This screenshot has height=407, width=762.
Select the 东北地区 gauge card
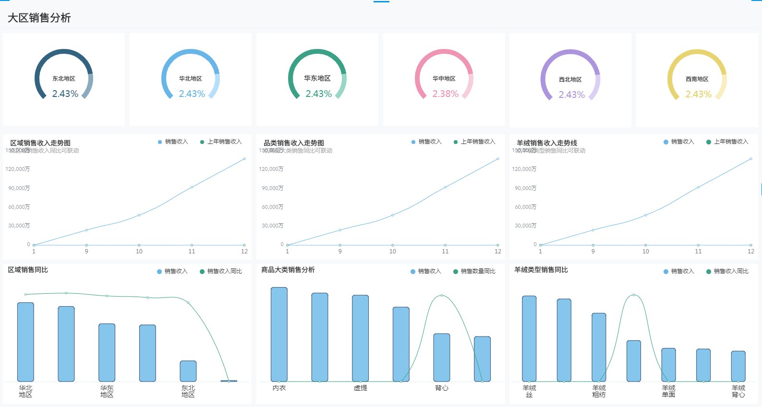(64, 79)
